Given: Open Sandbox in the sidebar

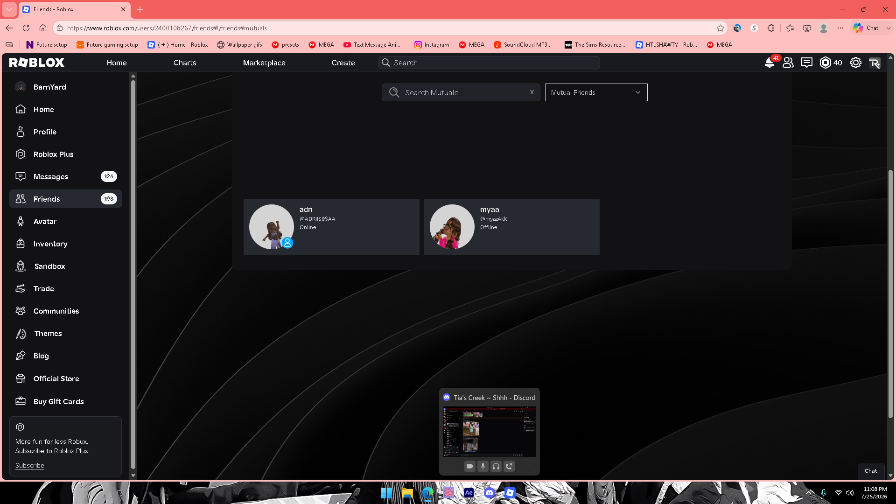Looking at the screenshot, I should pos(65,266).
